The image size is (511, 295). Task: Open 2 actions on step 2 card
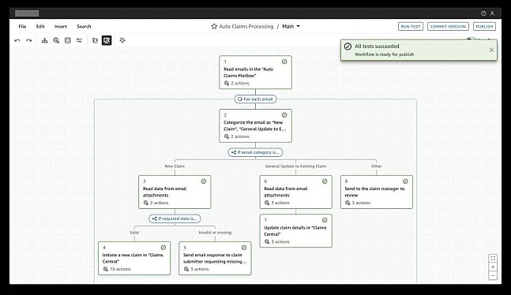pyautogui.click(x=237, y=136)
